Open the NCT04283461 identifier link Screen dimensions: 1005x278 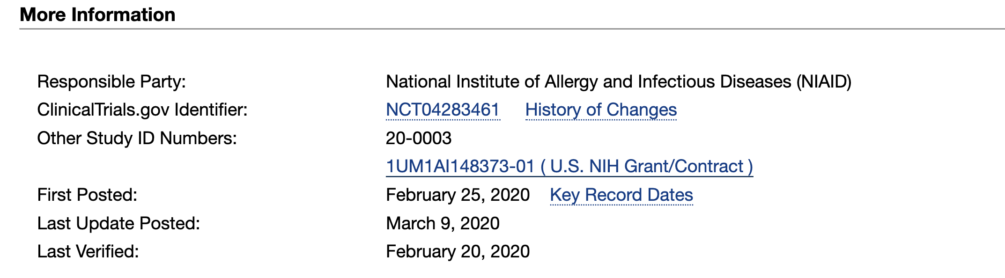[443, 110]
